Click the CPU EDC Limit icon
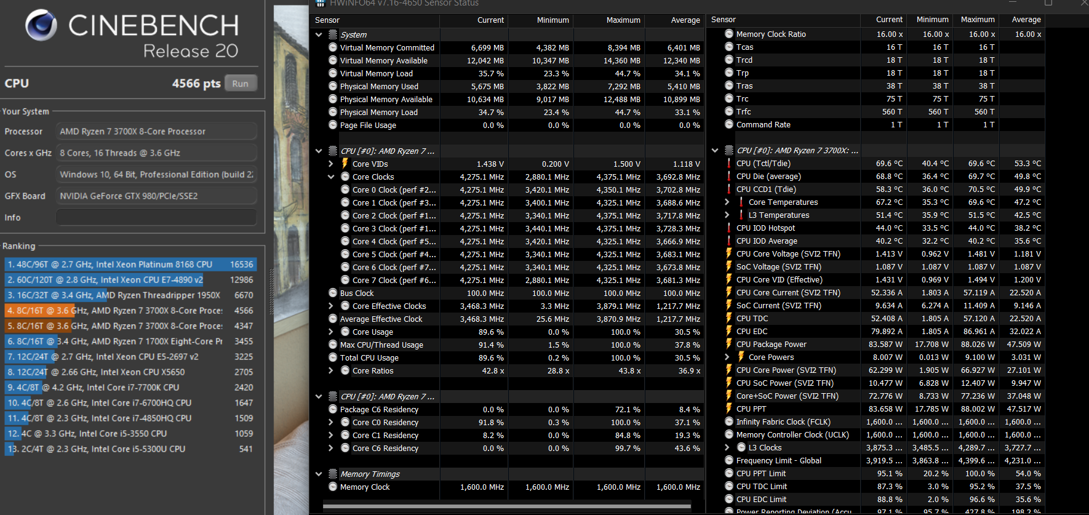This screenshot has height=515, width=1089. point(729,499)
